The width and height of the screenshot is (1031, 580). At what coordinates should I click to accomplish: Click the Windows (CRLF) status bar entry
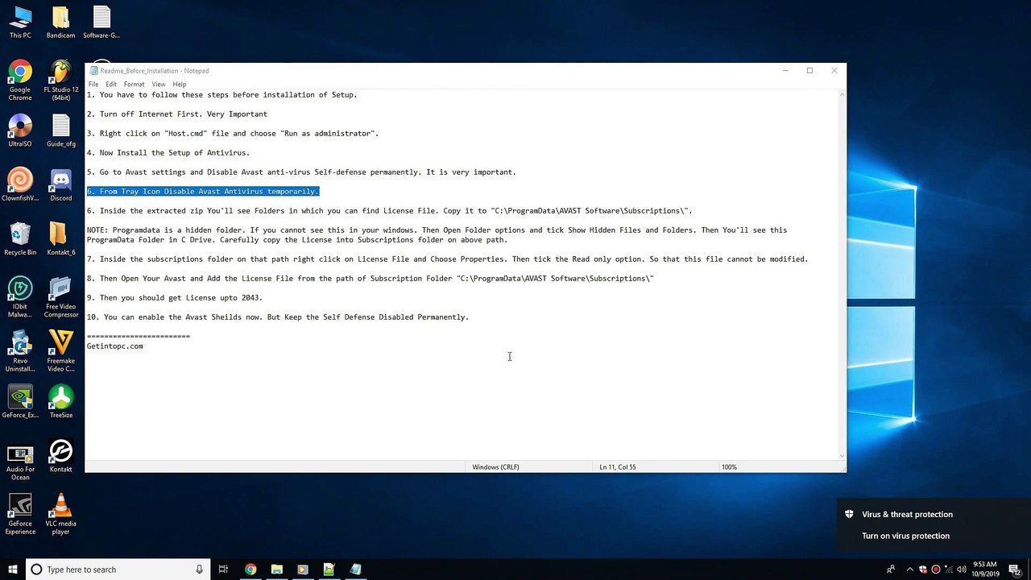click(x=495, y=467)
